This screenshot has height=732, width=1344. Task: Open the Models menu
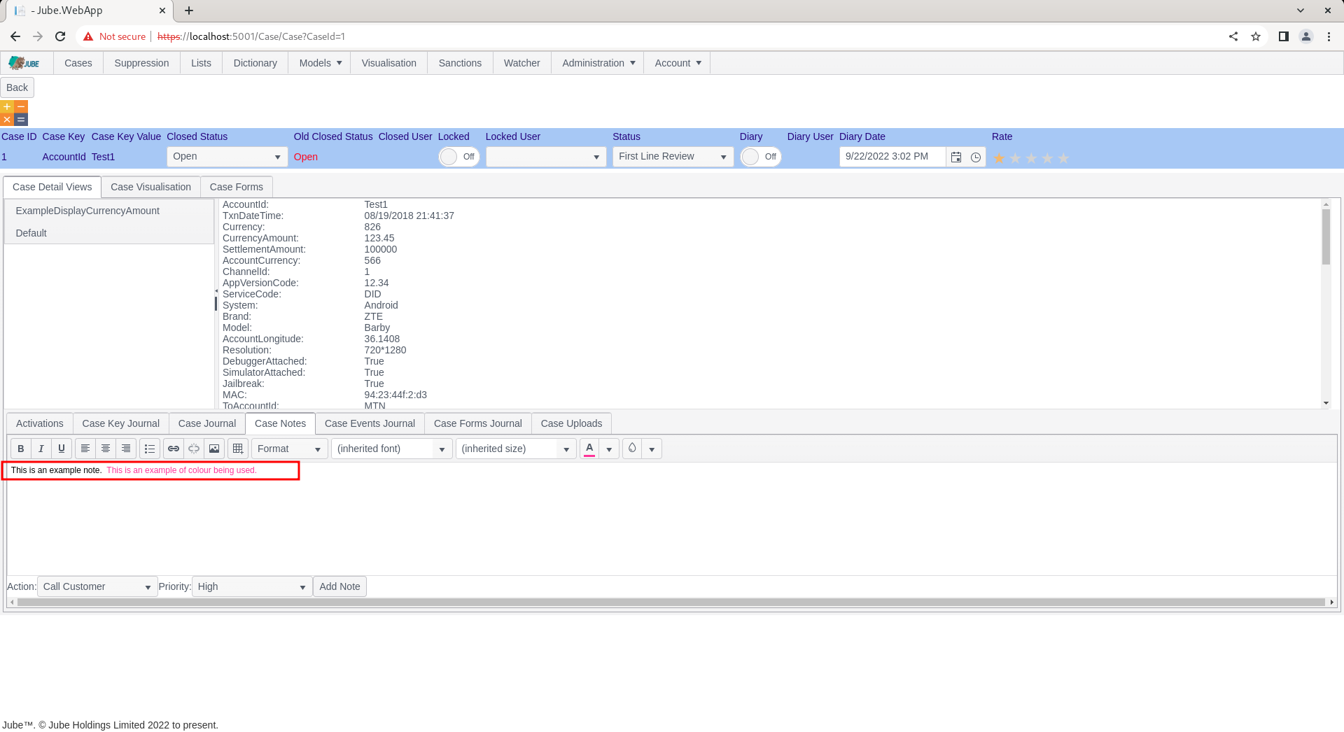[320, 63]
